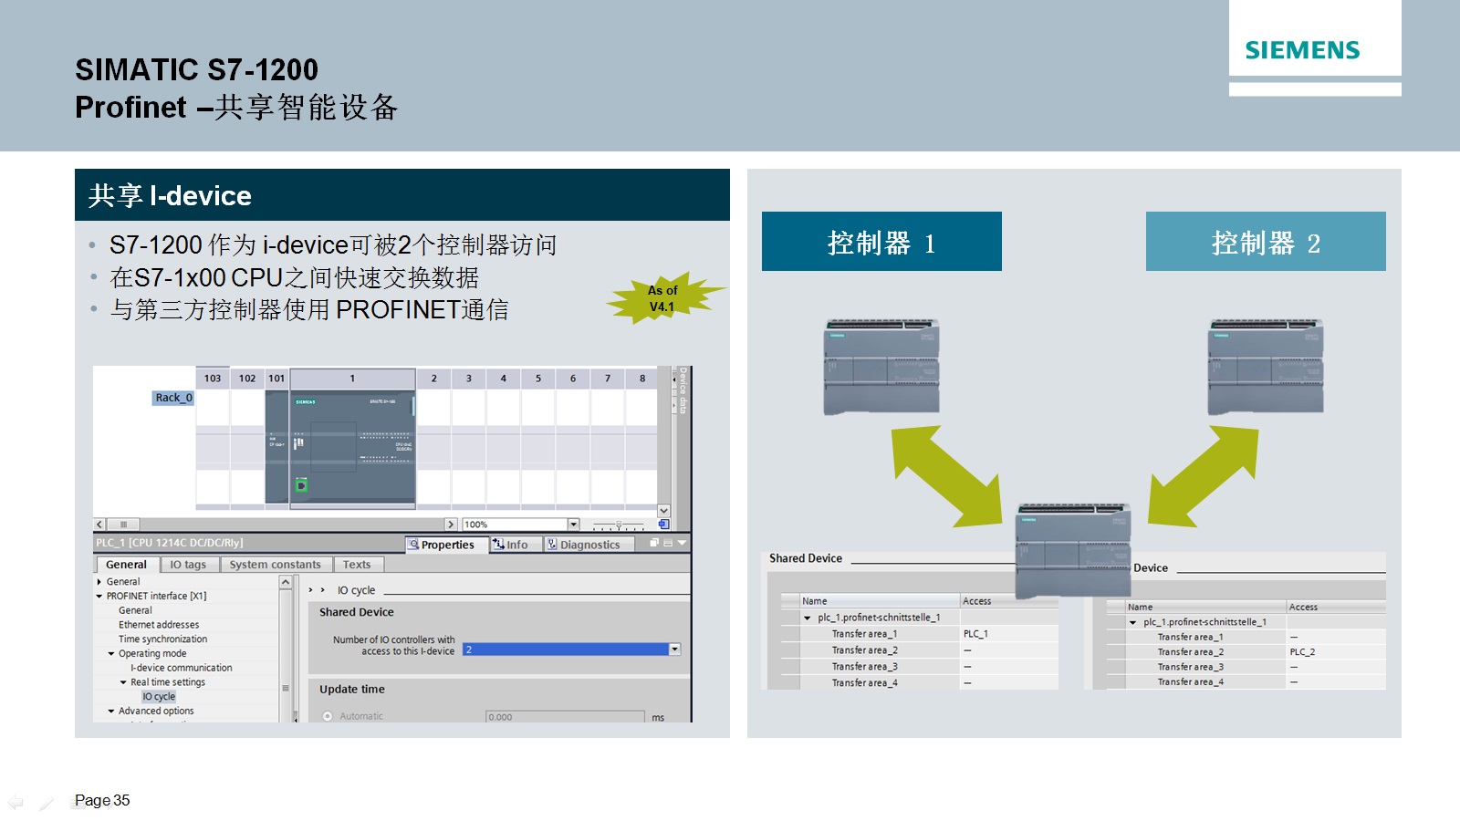Select rack slot header 102
The image size is (1460, 821).
(x=247, y=379)
